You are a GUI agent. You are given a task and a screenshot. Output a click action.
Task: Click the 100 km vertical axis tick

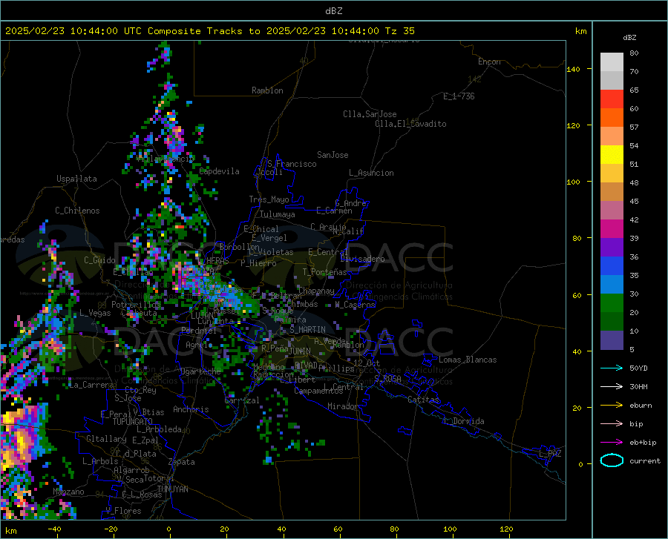click(x=574, y=182)
